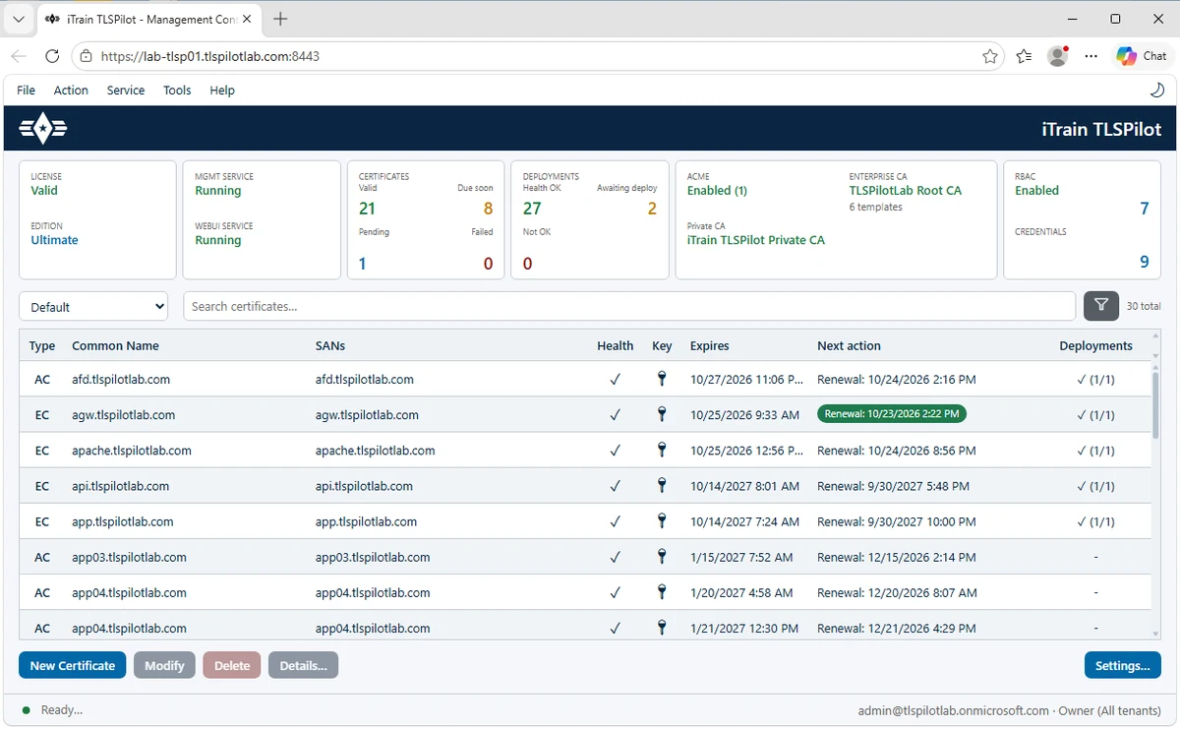
Task: Click the Modify button
Action: 164,665
